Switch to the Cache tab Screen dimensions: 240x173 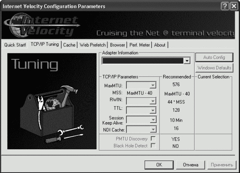(69, 45)
